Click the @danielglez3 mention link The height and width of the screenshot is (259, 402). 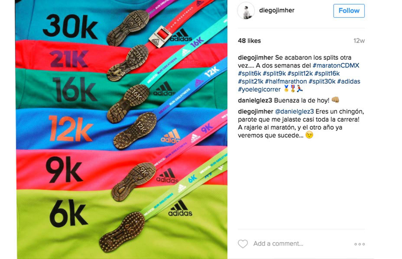294,112
